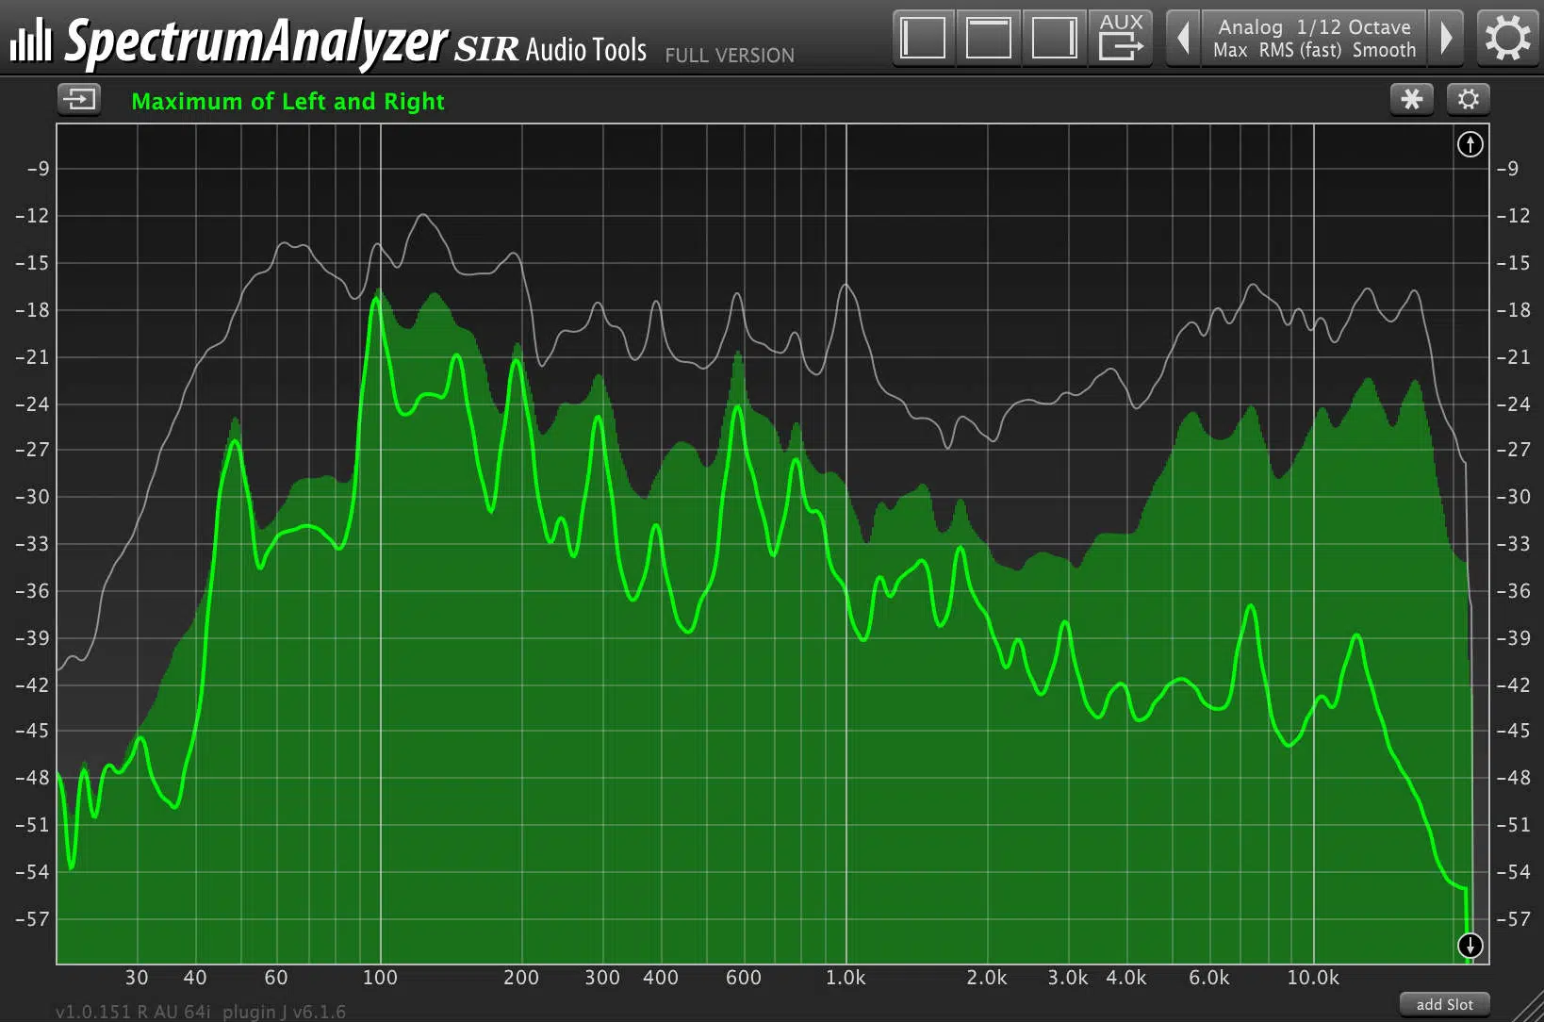Click the up-arrow range button on graph
Image resolution: width=1544 pixels, height=1022 pixels.
coord(1470,144)
